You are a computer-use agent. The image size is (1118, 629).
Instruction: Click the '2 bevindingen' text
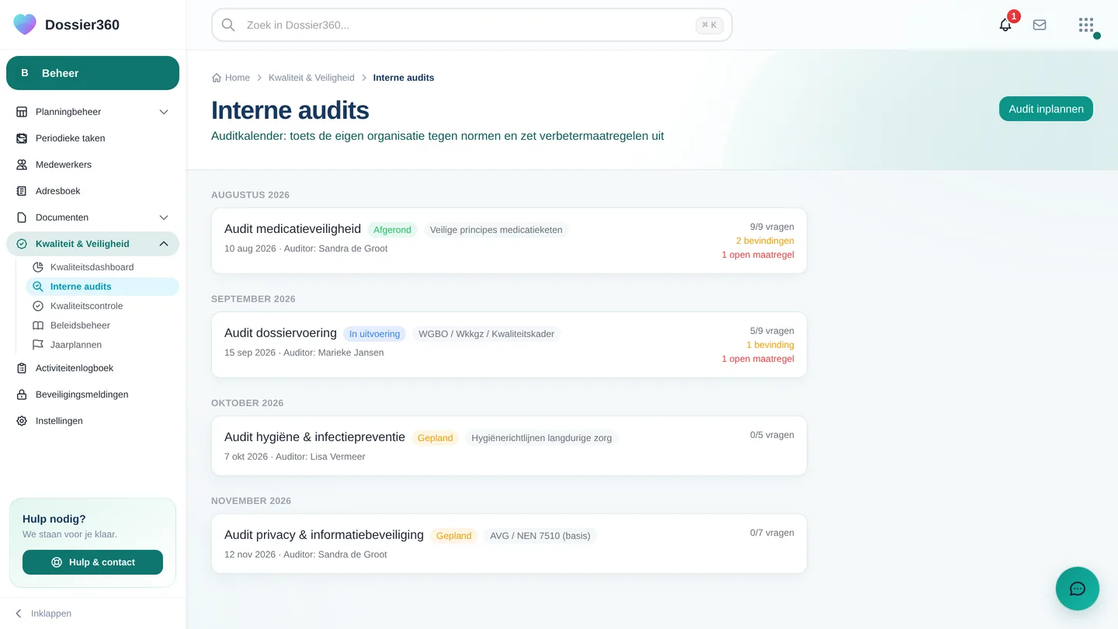(x=765, y=241)
